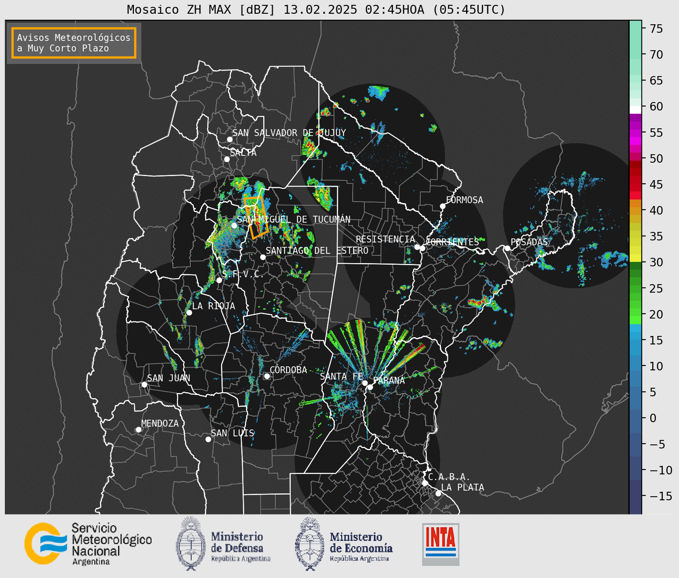Click the FORMOSA map label
Viewport: 679px width, 578px height.
(x=464, y=200)
